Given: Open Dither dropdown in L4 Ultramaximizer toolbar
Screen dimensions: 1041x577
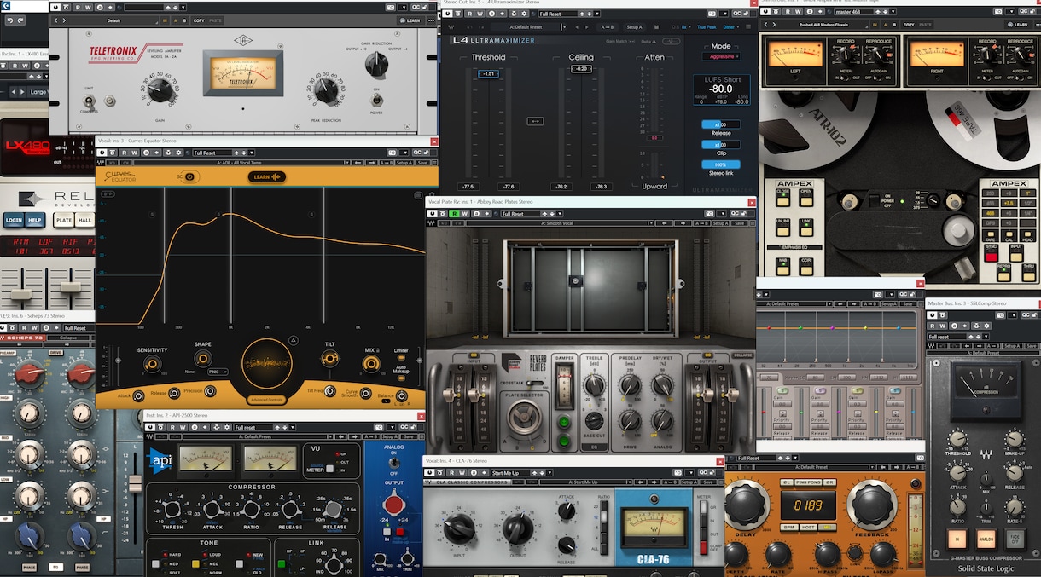Looking at the screenshot, I should tap(730, 26).
